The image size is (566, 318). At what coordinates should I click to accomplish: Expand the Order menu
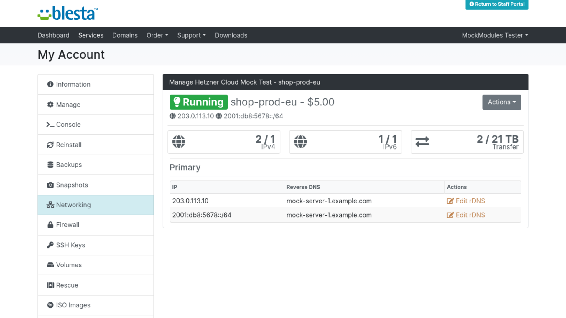click(157, 35)
